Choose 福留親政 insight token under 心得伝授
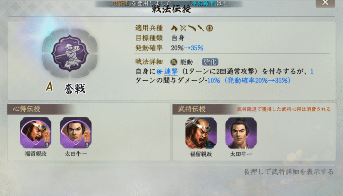Viewport: 343px width, 196px height. tap(36, 133)
